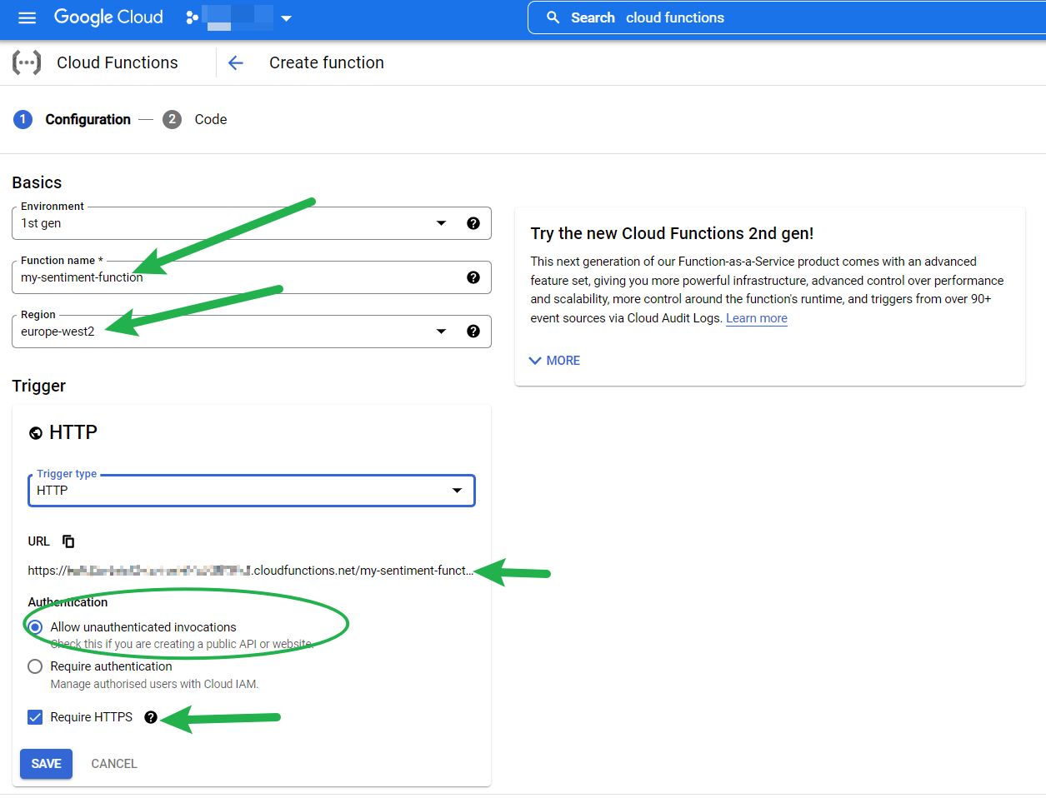Click the Cloud Functions title

coord(118,62)
